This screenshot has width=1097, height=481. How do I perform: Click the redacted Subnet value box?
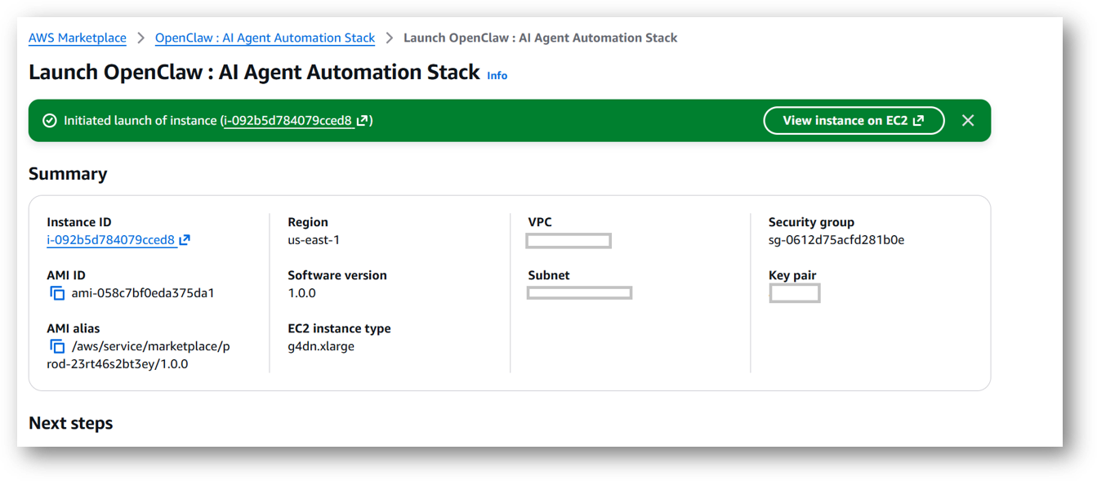click(x=579, y=292)
